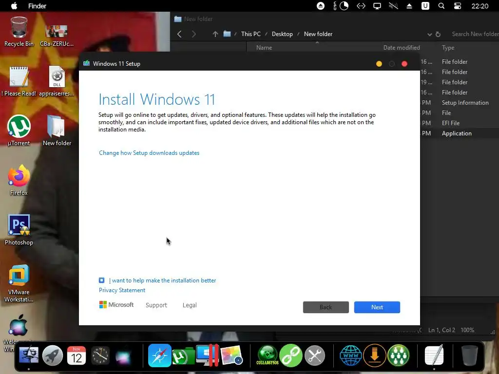Open the wrench and screwdriver tools icon

pos(315,355)
